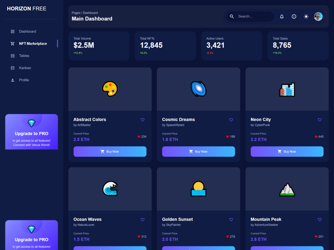This screenshot has width=334, height=250.
Task: Click the "by SkyPainter" creator text
Action: click(171, 225)
